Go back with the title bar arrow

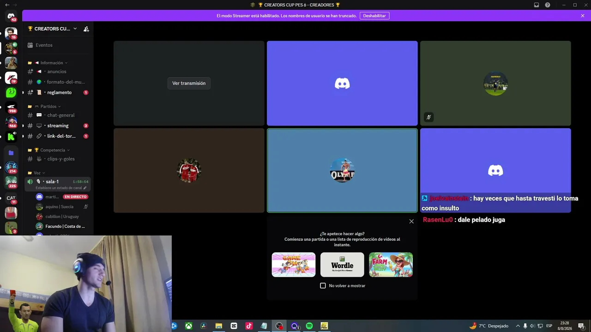tap(7, 5)
